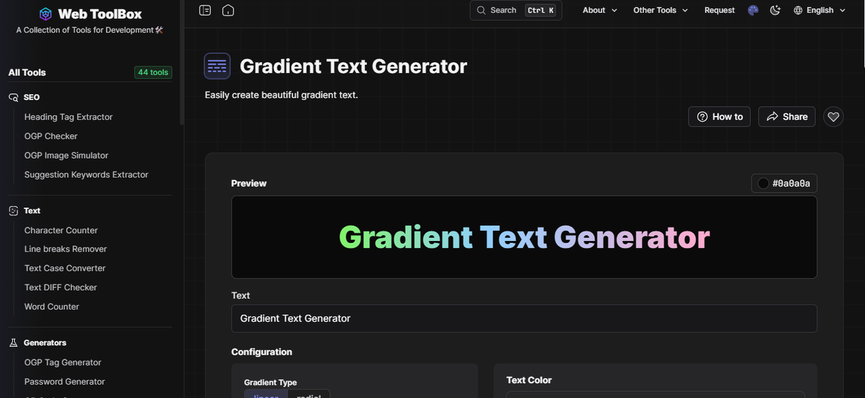The height and width of the screenshot is (398, 865).
Task: Click the Gradient Text Generator page icon
Action: click(217, 66)
